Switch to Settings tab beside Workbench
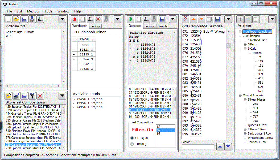The height and width of the screenshot is (160, 280). pyautogui.click(x=95, y=26)
